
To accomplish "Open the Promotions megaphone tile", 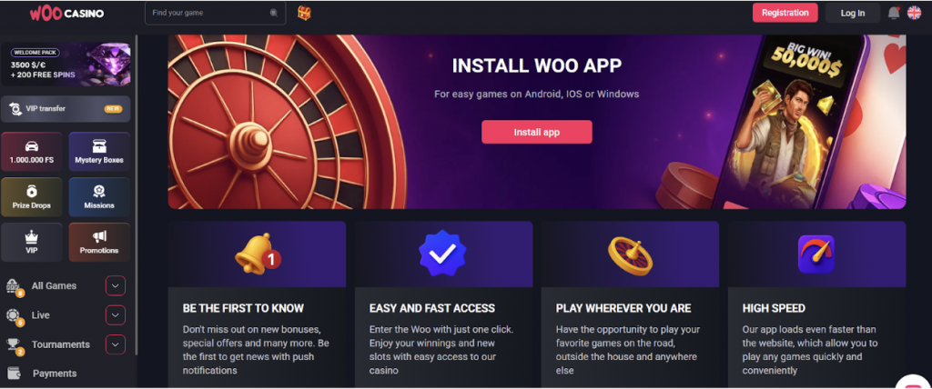I will tap(99, 243).
